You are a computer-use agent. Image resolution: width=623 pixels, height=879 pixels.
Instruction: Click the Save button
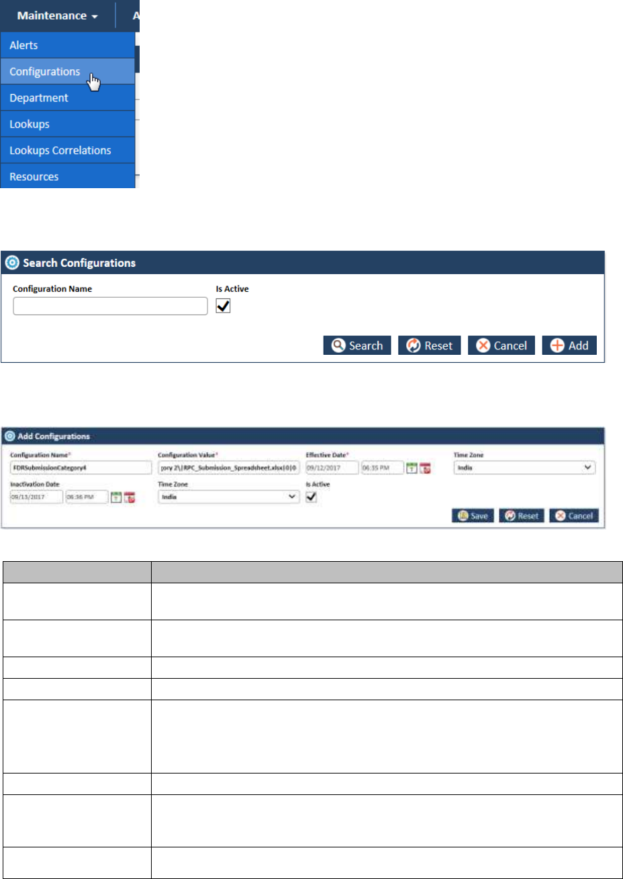pos(473,516)
